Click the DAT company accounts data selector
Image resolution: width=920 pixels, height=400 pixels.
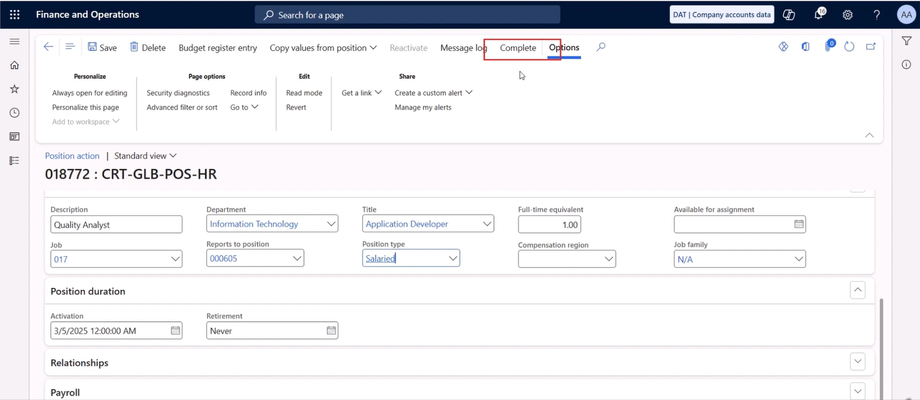point(722,14)
